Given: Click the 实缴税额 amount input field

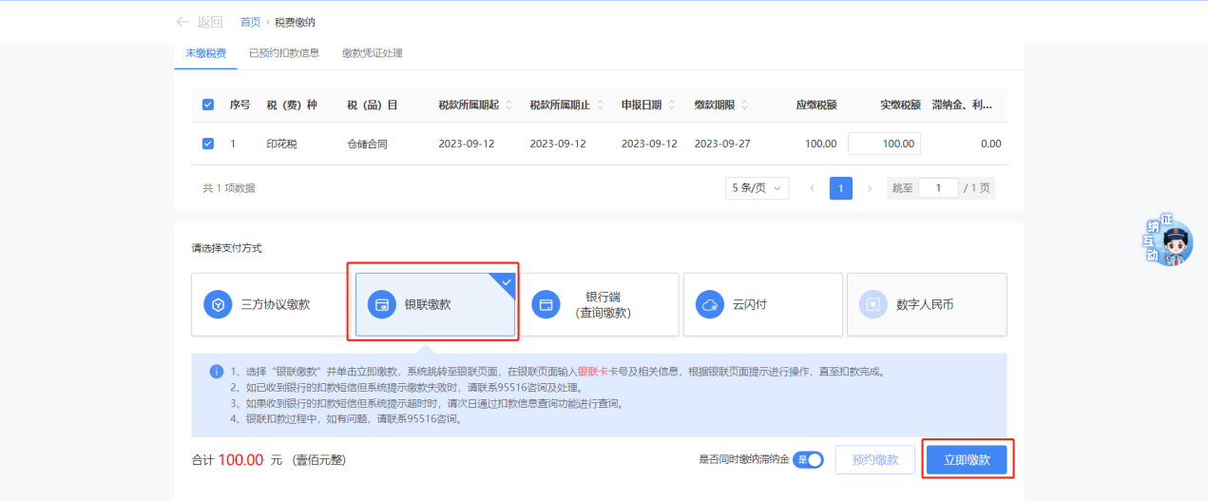Looking at the screenshot, I should 884,144.
